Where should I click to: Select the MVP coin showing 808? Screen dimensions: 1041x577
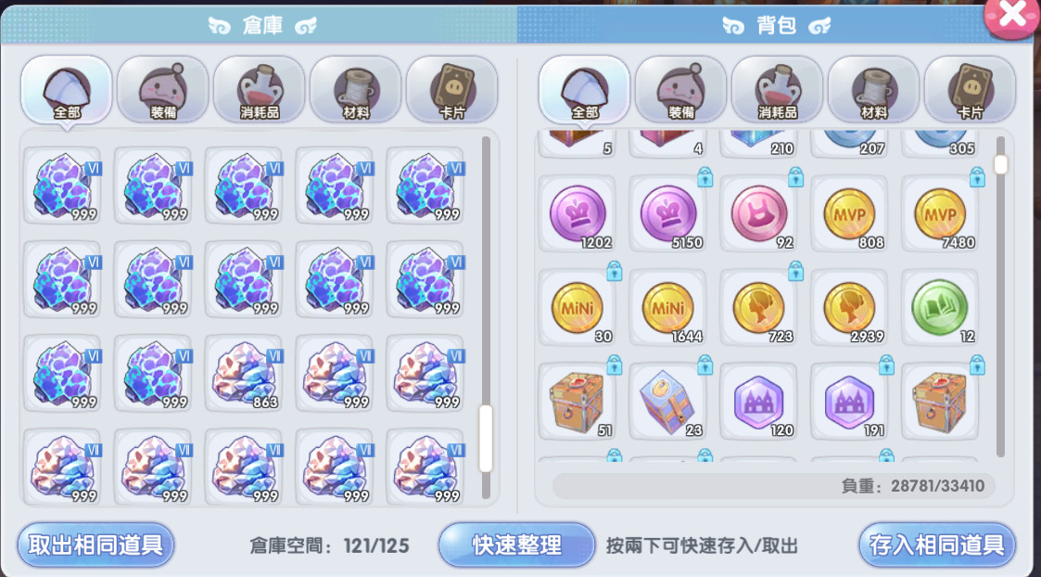tap(849, 214)
